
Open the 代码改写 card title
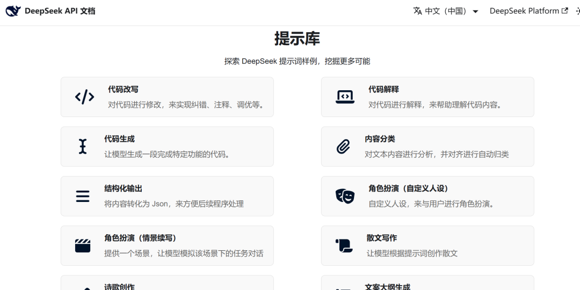click(123, 90)
